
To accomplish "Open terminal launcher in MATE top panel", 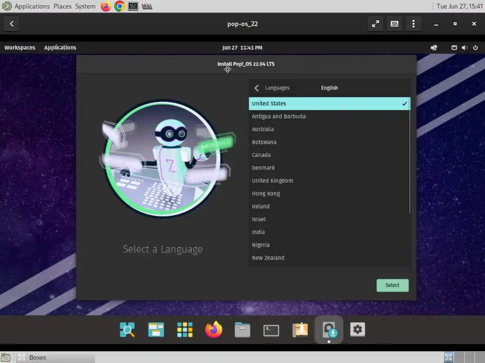I will tap(133, 6).
